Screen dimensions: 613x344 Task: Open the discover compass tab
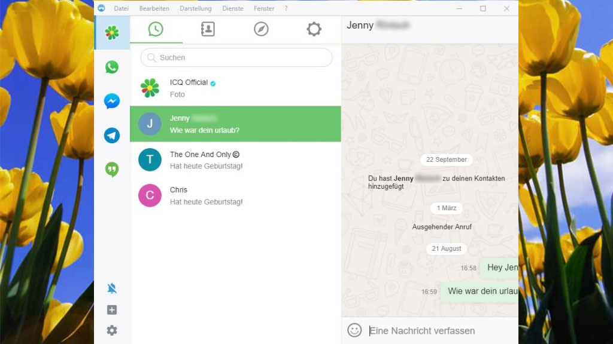coord(261,29)
